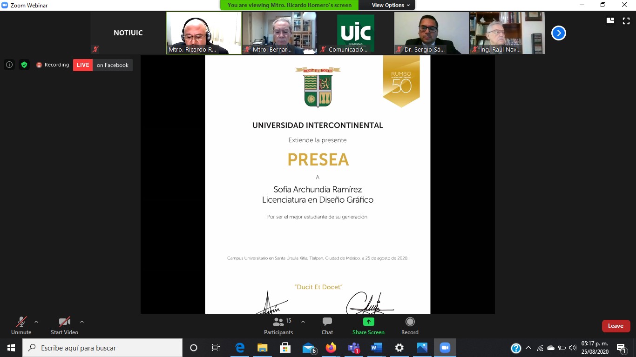Open the volume control in tray
Screen dimensions: 636x357
tap(573, 348)
